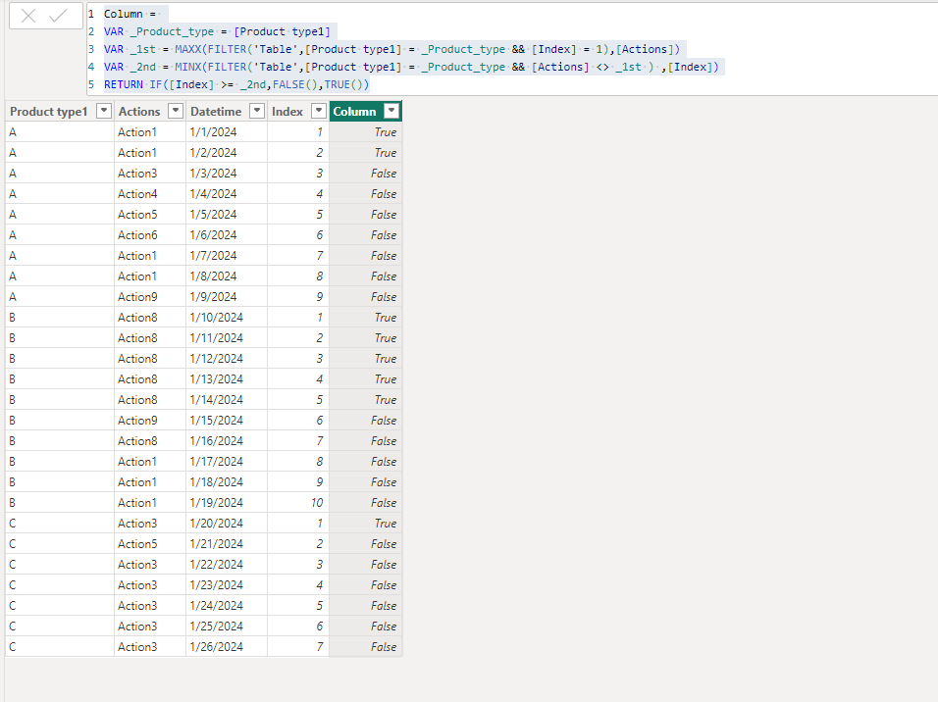Screen dimensions: 938x702
Task: Select Product type C cell for 1/23/2024
Action: click(x=60, y=585)
